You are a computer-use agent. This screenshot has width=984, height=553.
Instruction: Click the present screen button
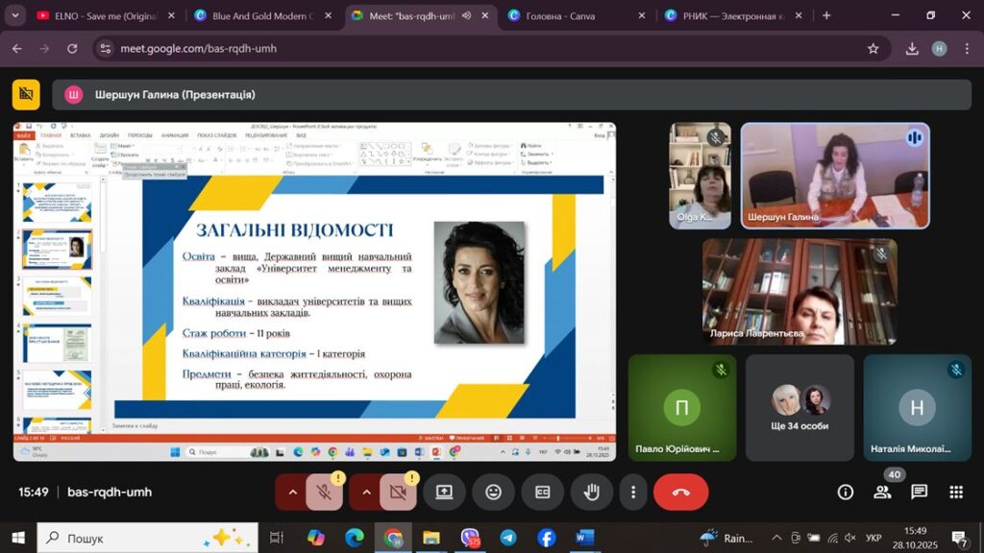click(x=444, y=493)
